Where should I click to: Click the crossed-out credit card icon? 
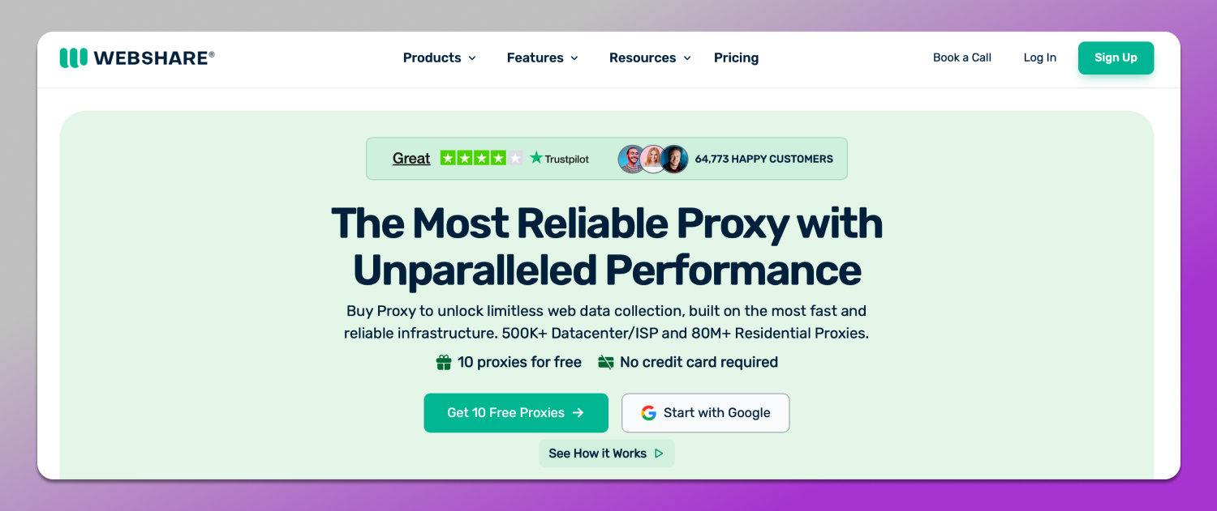click(605, 363)
